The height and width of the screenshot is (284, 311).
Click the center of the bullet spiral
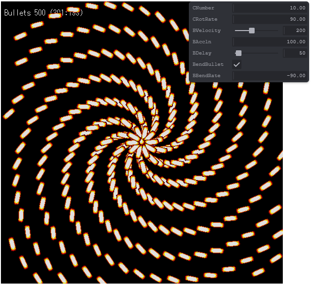tap(142, 142)
